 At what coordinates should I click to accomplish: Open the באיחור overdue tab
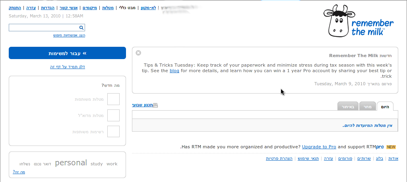coord(347,107)
